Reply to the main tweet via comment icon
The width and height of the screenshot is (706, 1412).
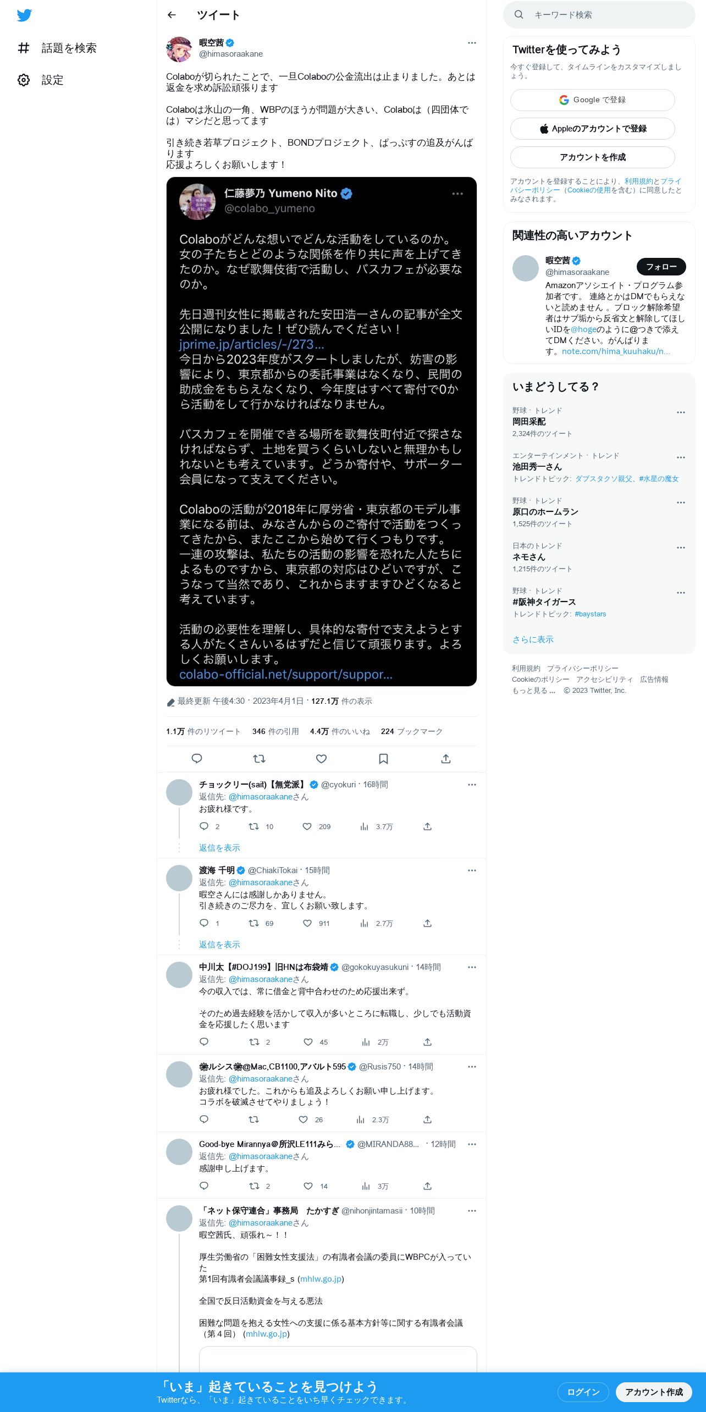pyautogui.click(x=197, y=759)
